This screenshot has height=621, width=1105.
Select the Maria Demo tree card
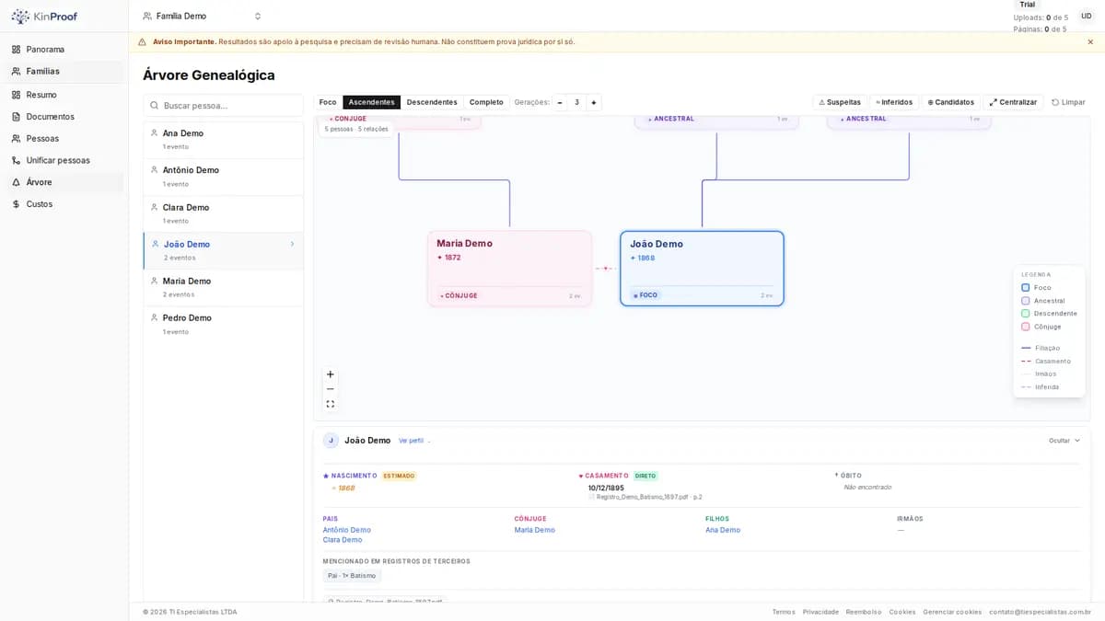coord(509,269)
